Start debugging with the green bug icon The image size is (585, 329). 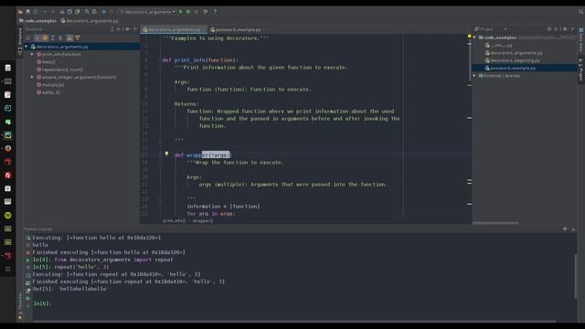click(188, 12)
